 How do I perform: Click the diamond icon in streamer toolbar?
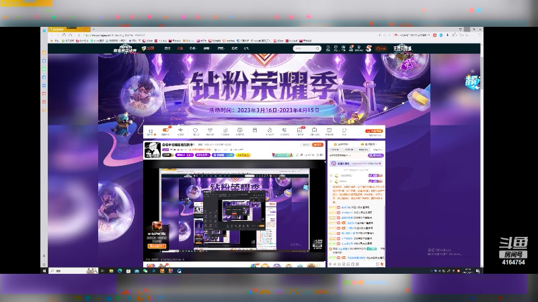point(210,130)
